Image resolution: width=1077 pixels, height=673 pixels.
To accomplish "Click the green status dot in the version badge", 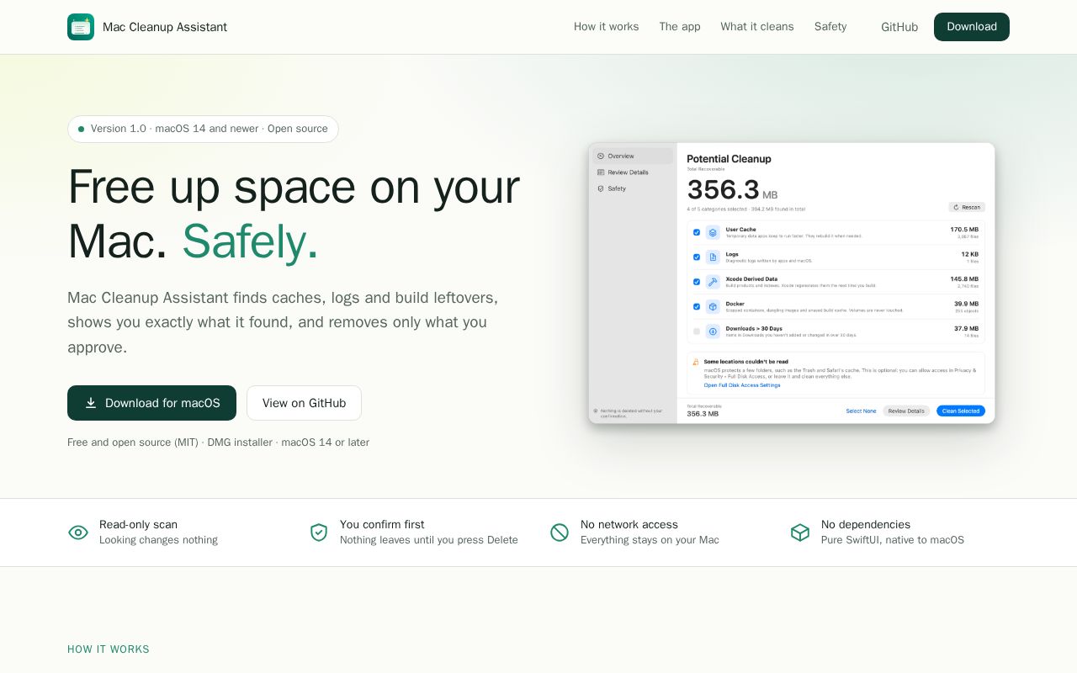I will [82, 129].
